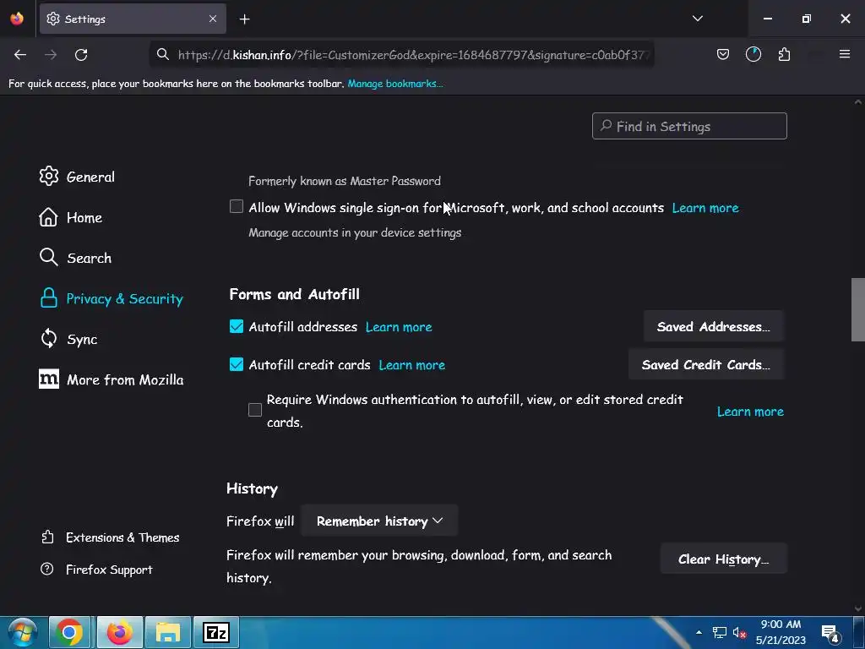The height and width of the screenshot is (649, 865).
Task: Click the scrollbar down arrow
Action: pos(858,608)
